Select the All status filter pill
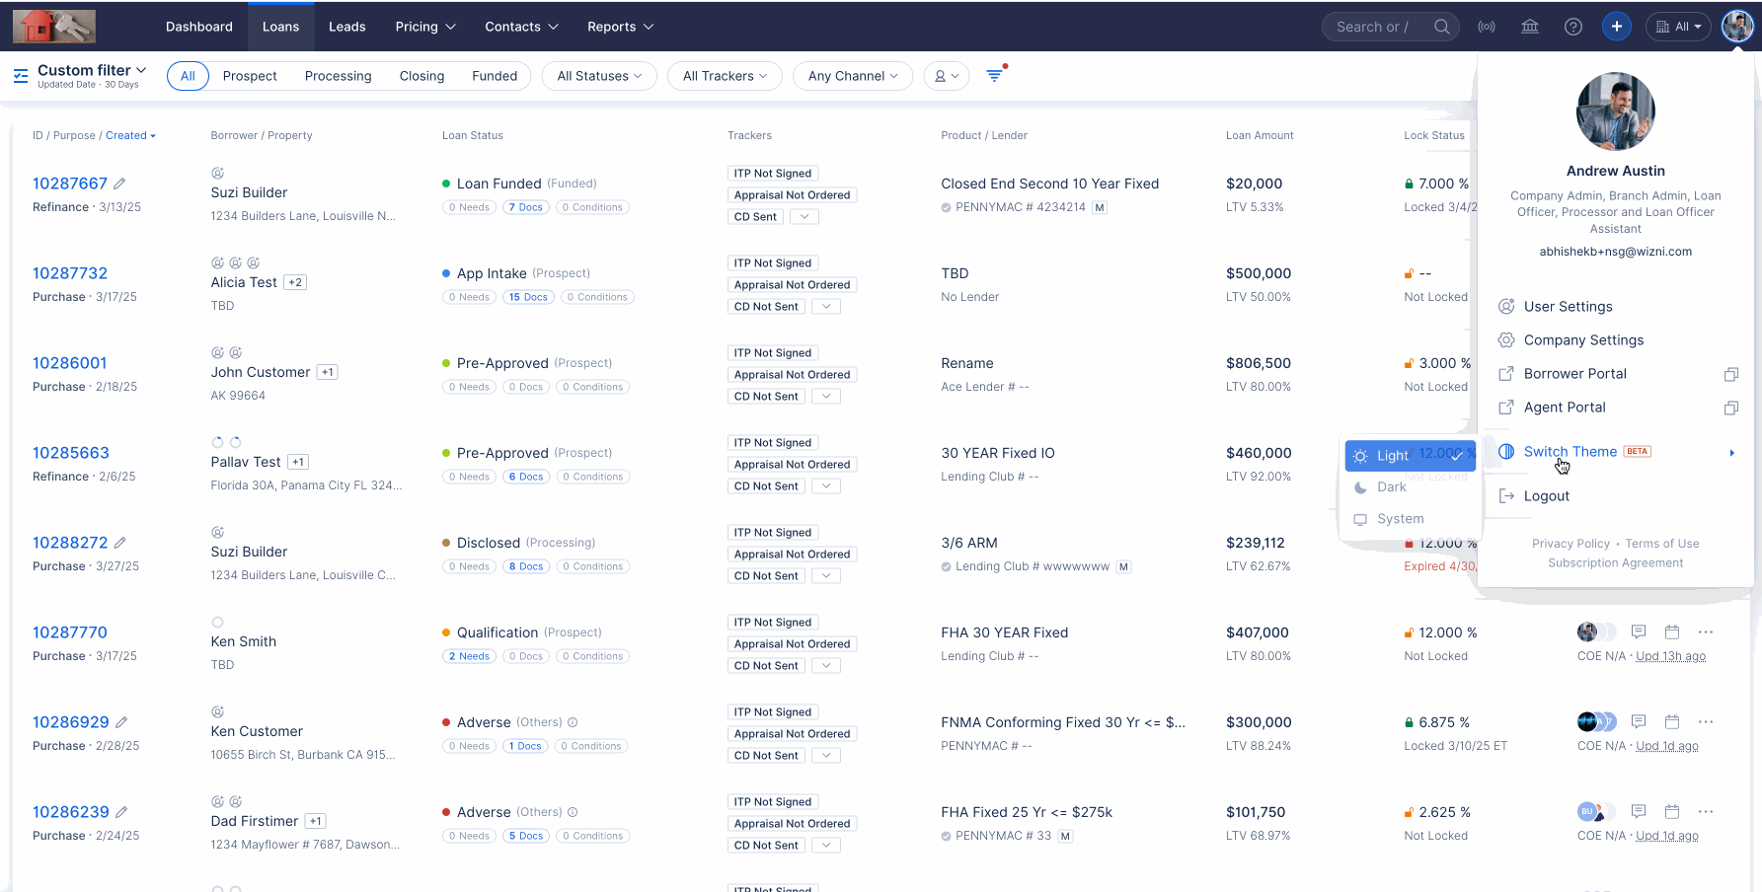Image resolution: width=1762 pixels, height=892 pixels. pos(188,76)
